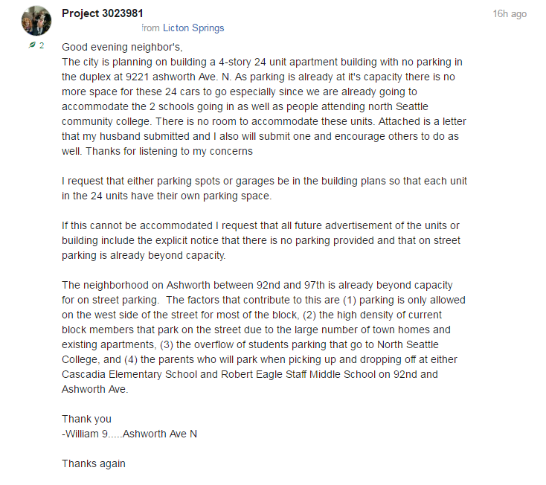This screenshot has height=485, width=546.
Task: Click the "Thank you" closing line
Action: point(86,419)
